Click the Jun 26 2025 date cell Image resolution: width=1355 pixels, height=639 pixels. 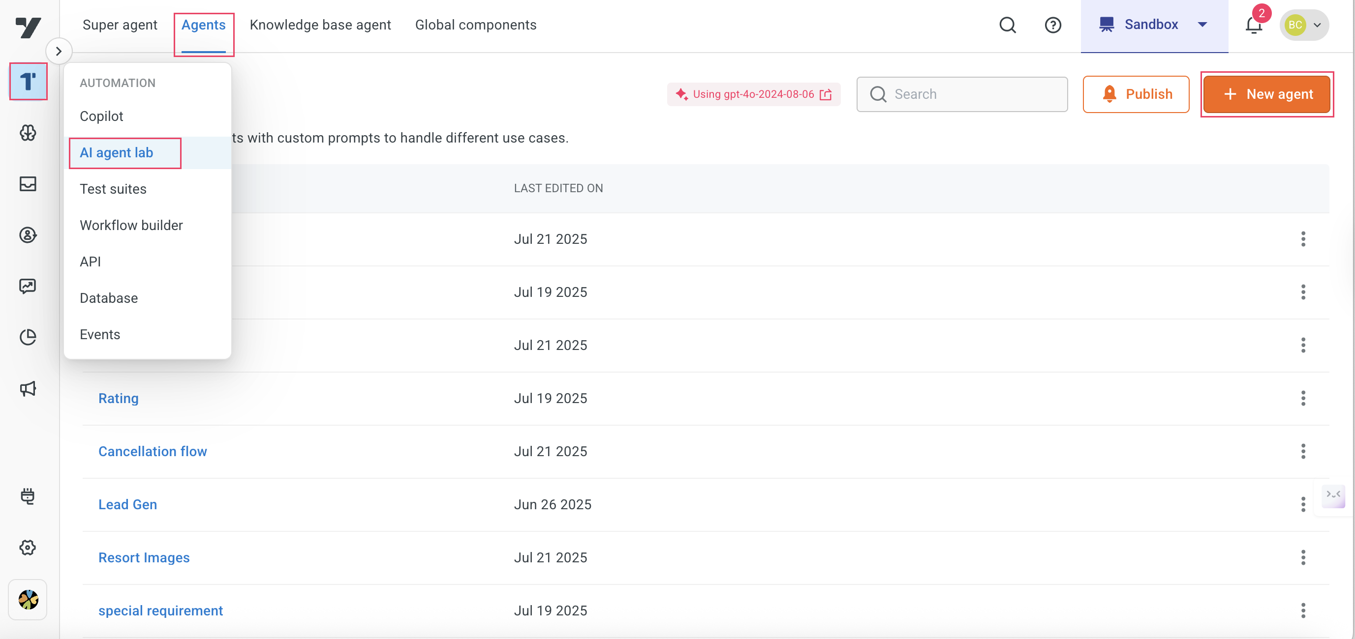click(553, 504)
